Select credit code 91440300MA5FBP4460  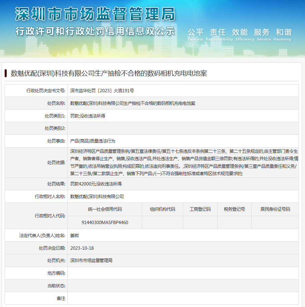(x=105, y=222)
